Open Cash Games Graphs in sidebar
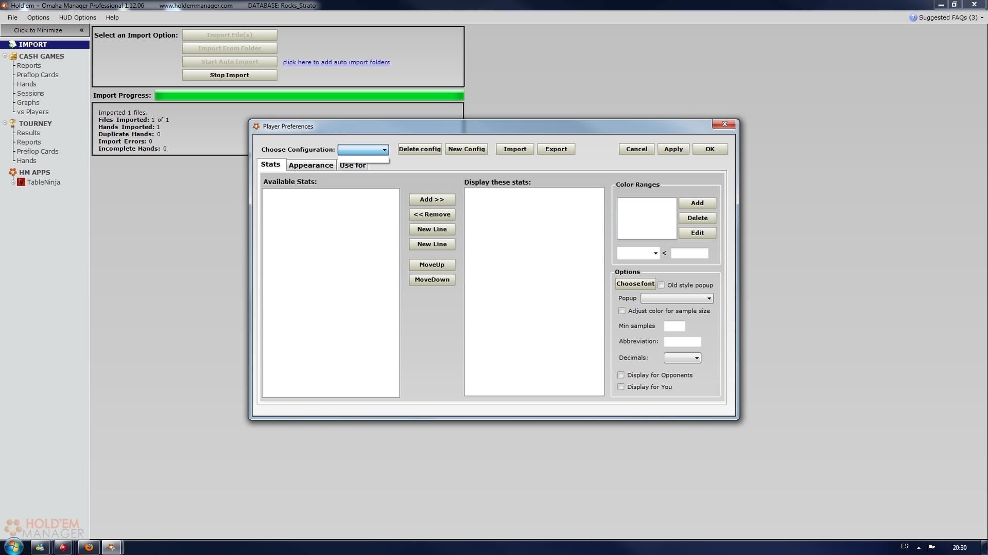 click(x=28, y=102)
